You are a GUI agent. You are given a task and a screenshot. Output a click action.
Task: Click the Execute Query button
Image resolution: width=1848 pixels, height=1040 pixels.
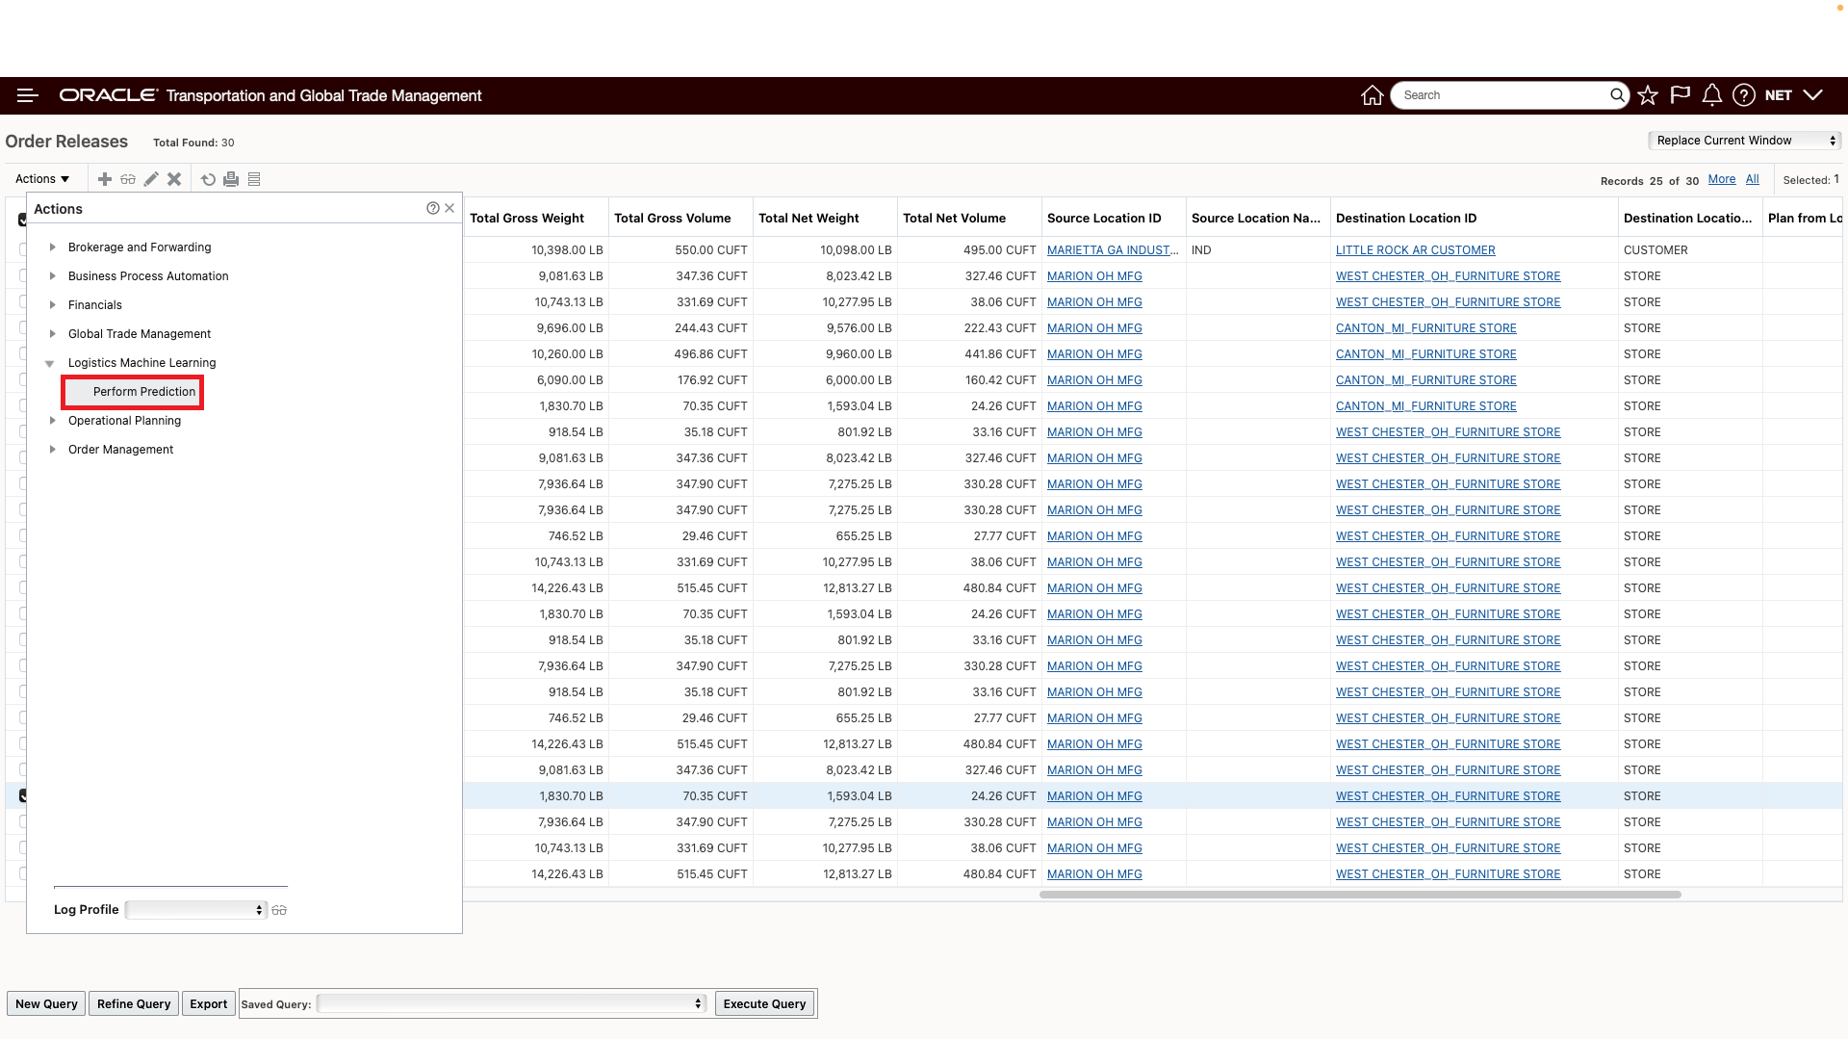[765, 1003]
